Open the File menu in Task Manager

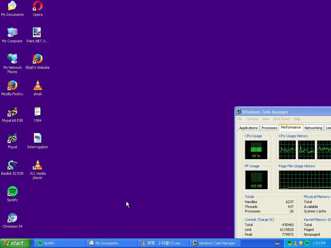(x=240, y=119)
